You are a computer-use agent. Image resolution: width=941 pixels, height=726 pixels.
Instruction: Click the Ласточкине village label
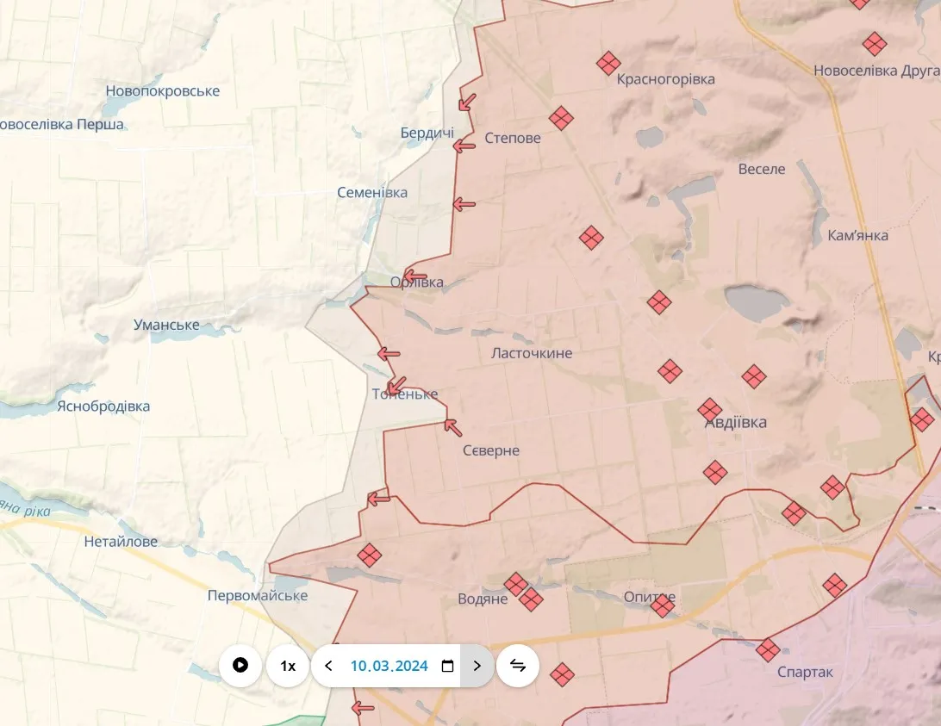[x=531, y=353]
